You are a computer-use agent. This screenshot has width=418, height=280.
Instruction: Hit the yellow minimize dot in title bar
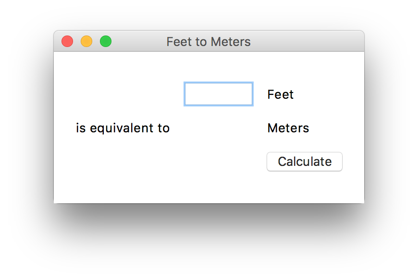pos(86,42)
